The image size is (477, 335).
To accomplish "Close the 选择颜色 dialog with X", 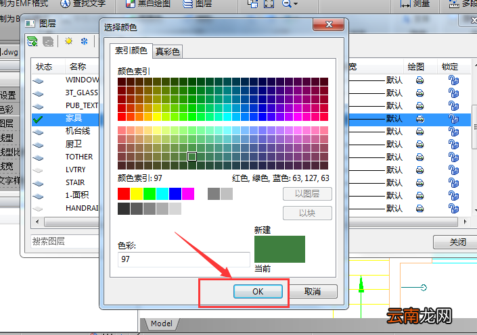I will 329,24.
